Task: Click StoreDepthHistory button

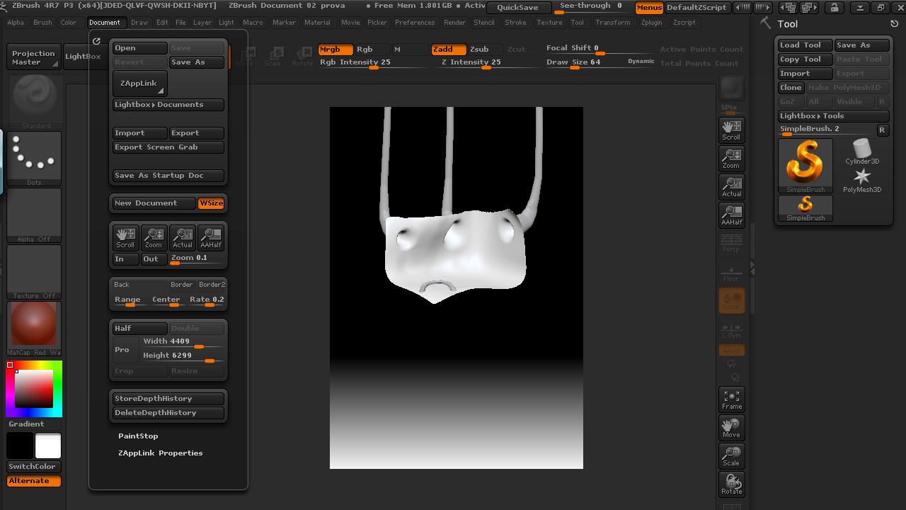Action: (168, 399)
